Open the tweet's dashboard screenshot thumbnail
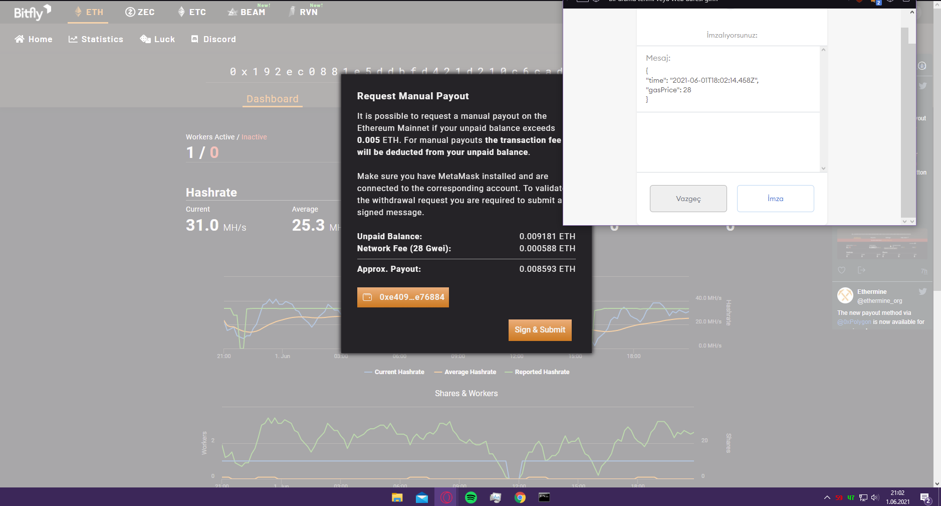941x506 pixels. pos(882,244)
